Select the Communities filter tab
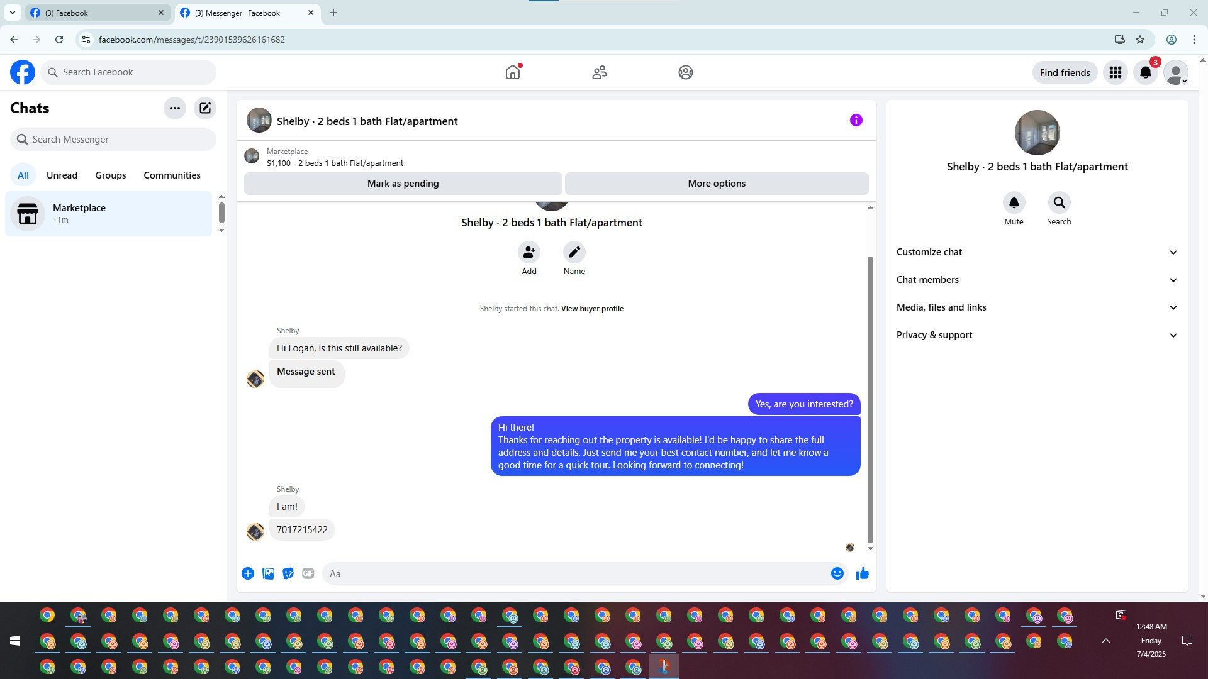The width and height of the screenshot is (1208, 679). point(172,175)
